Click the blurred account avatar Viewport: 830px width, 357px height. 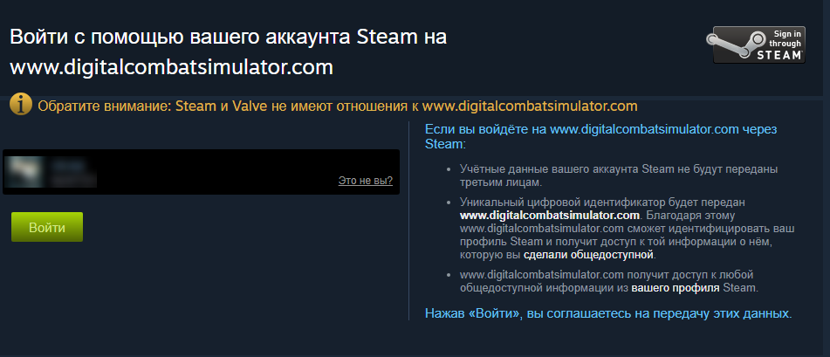(24, 172)
